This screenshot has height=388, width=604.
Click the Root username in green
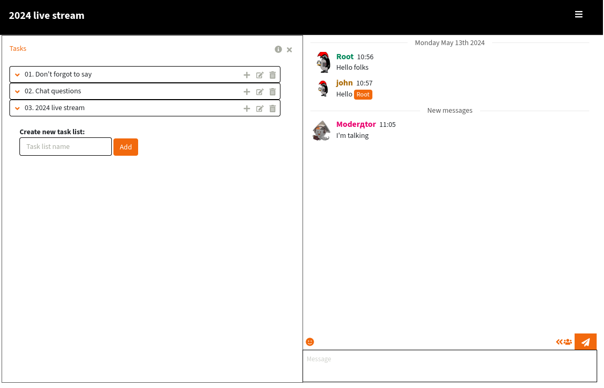(x=345, y=57)
